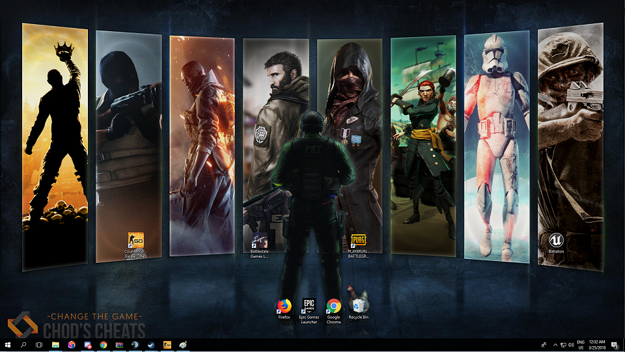625x352 pixels.
Task: Open Paint from the taskbar
Action: tap(183, 345)
